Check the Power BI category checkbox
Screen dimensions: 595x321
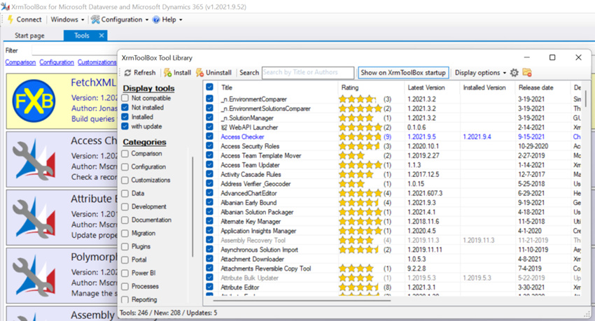pos(125,273)
